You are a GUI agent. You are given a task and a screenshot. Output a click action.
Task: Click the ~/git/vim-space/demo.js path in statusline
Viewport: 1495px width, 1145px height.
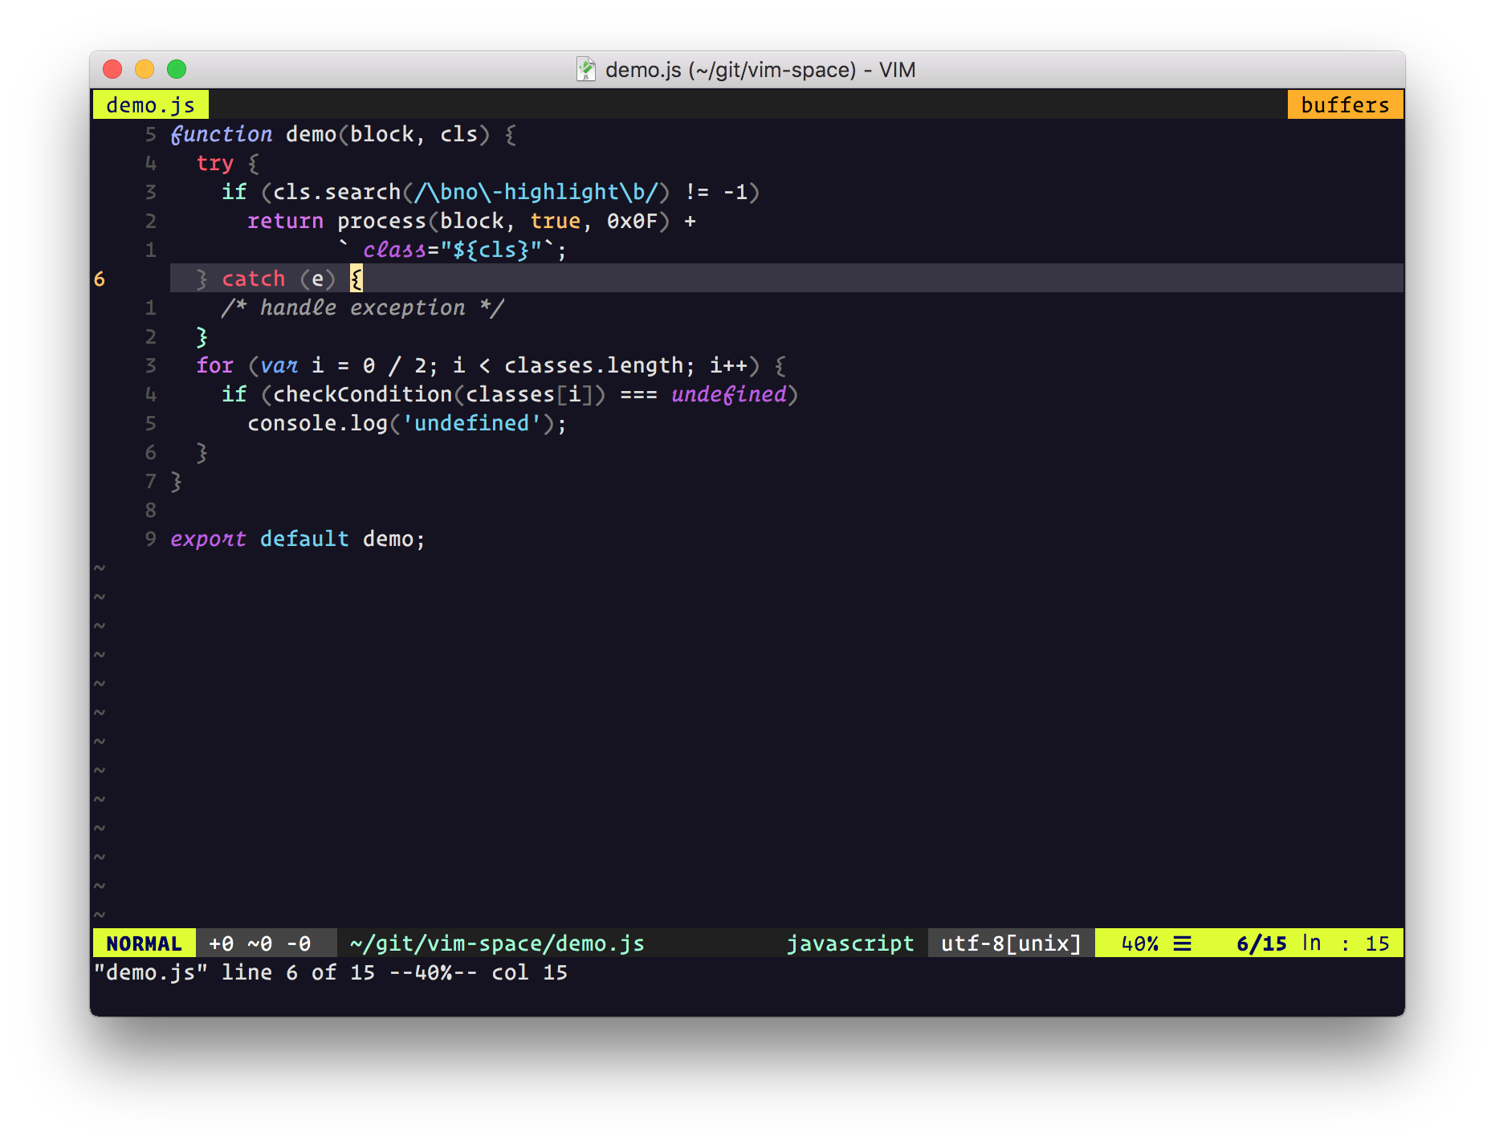(x=497, y=943)
